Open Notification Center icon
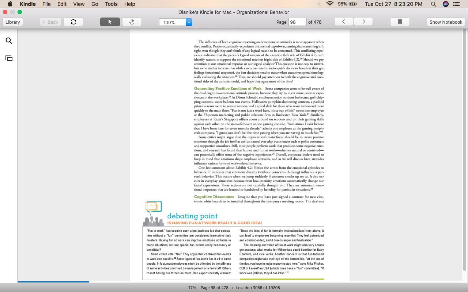The height and width of the screenshot is (292, 468). (x=456, y=4)
